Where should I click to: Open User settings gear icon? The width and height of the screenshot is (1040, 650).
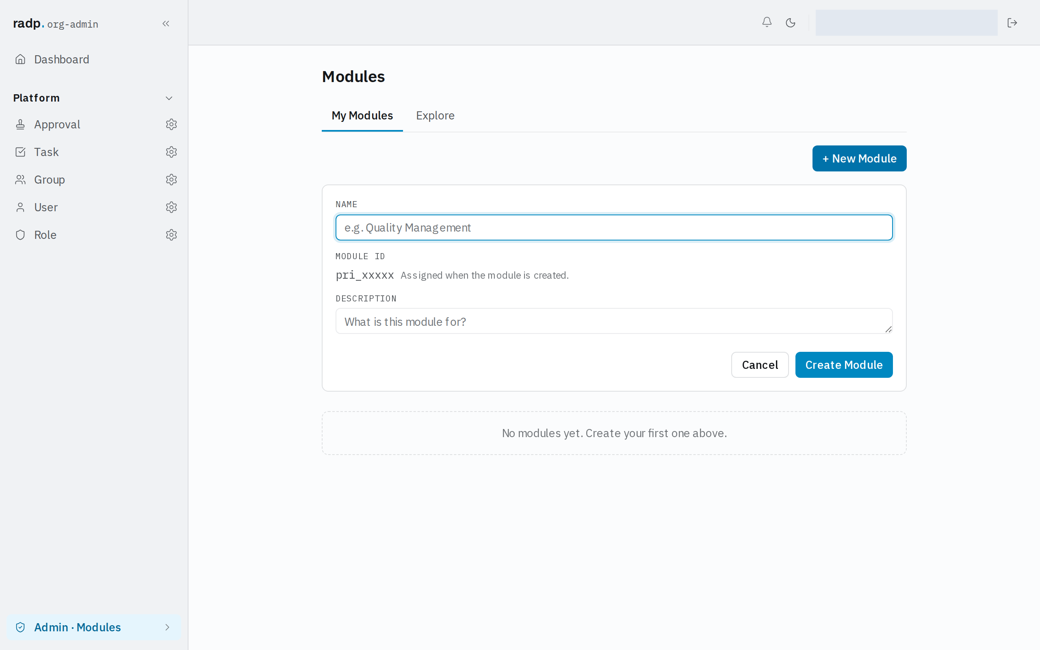click(x=171, y=207)
